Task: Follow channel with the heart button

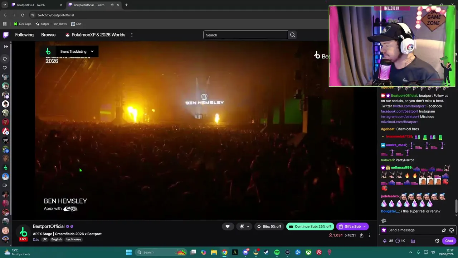Action: click(x=228, y=226)
